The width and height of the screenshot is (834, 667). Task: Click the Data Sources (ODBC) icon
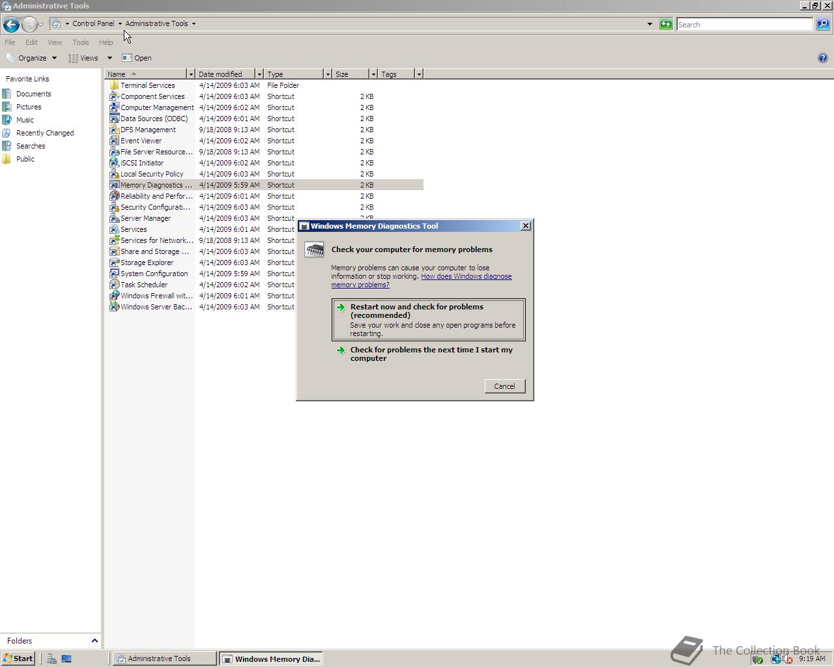point(114,119)
